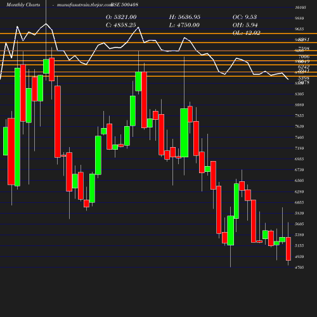Click the 7180 price axis label
This screenshot has width=317, height=317.
pos(299,148)
